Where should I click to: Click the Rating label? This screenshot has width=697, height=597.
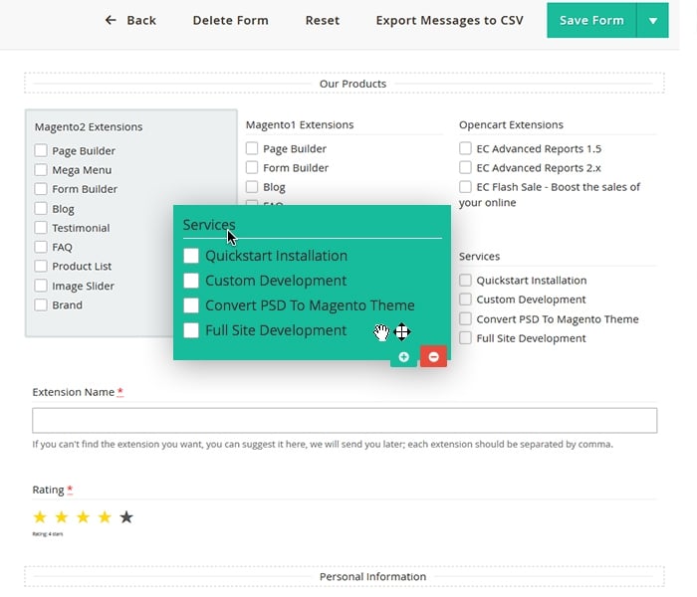tap(48, 490)
